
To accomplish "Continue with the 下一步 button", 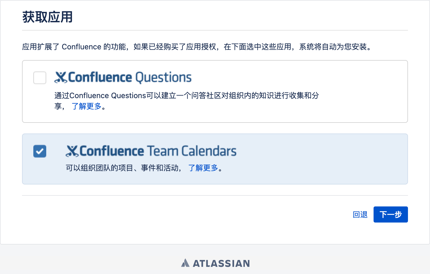I will point(391,214).
